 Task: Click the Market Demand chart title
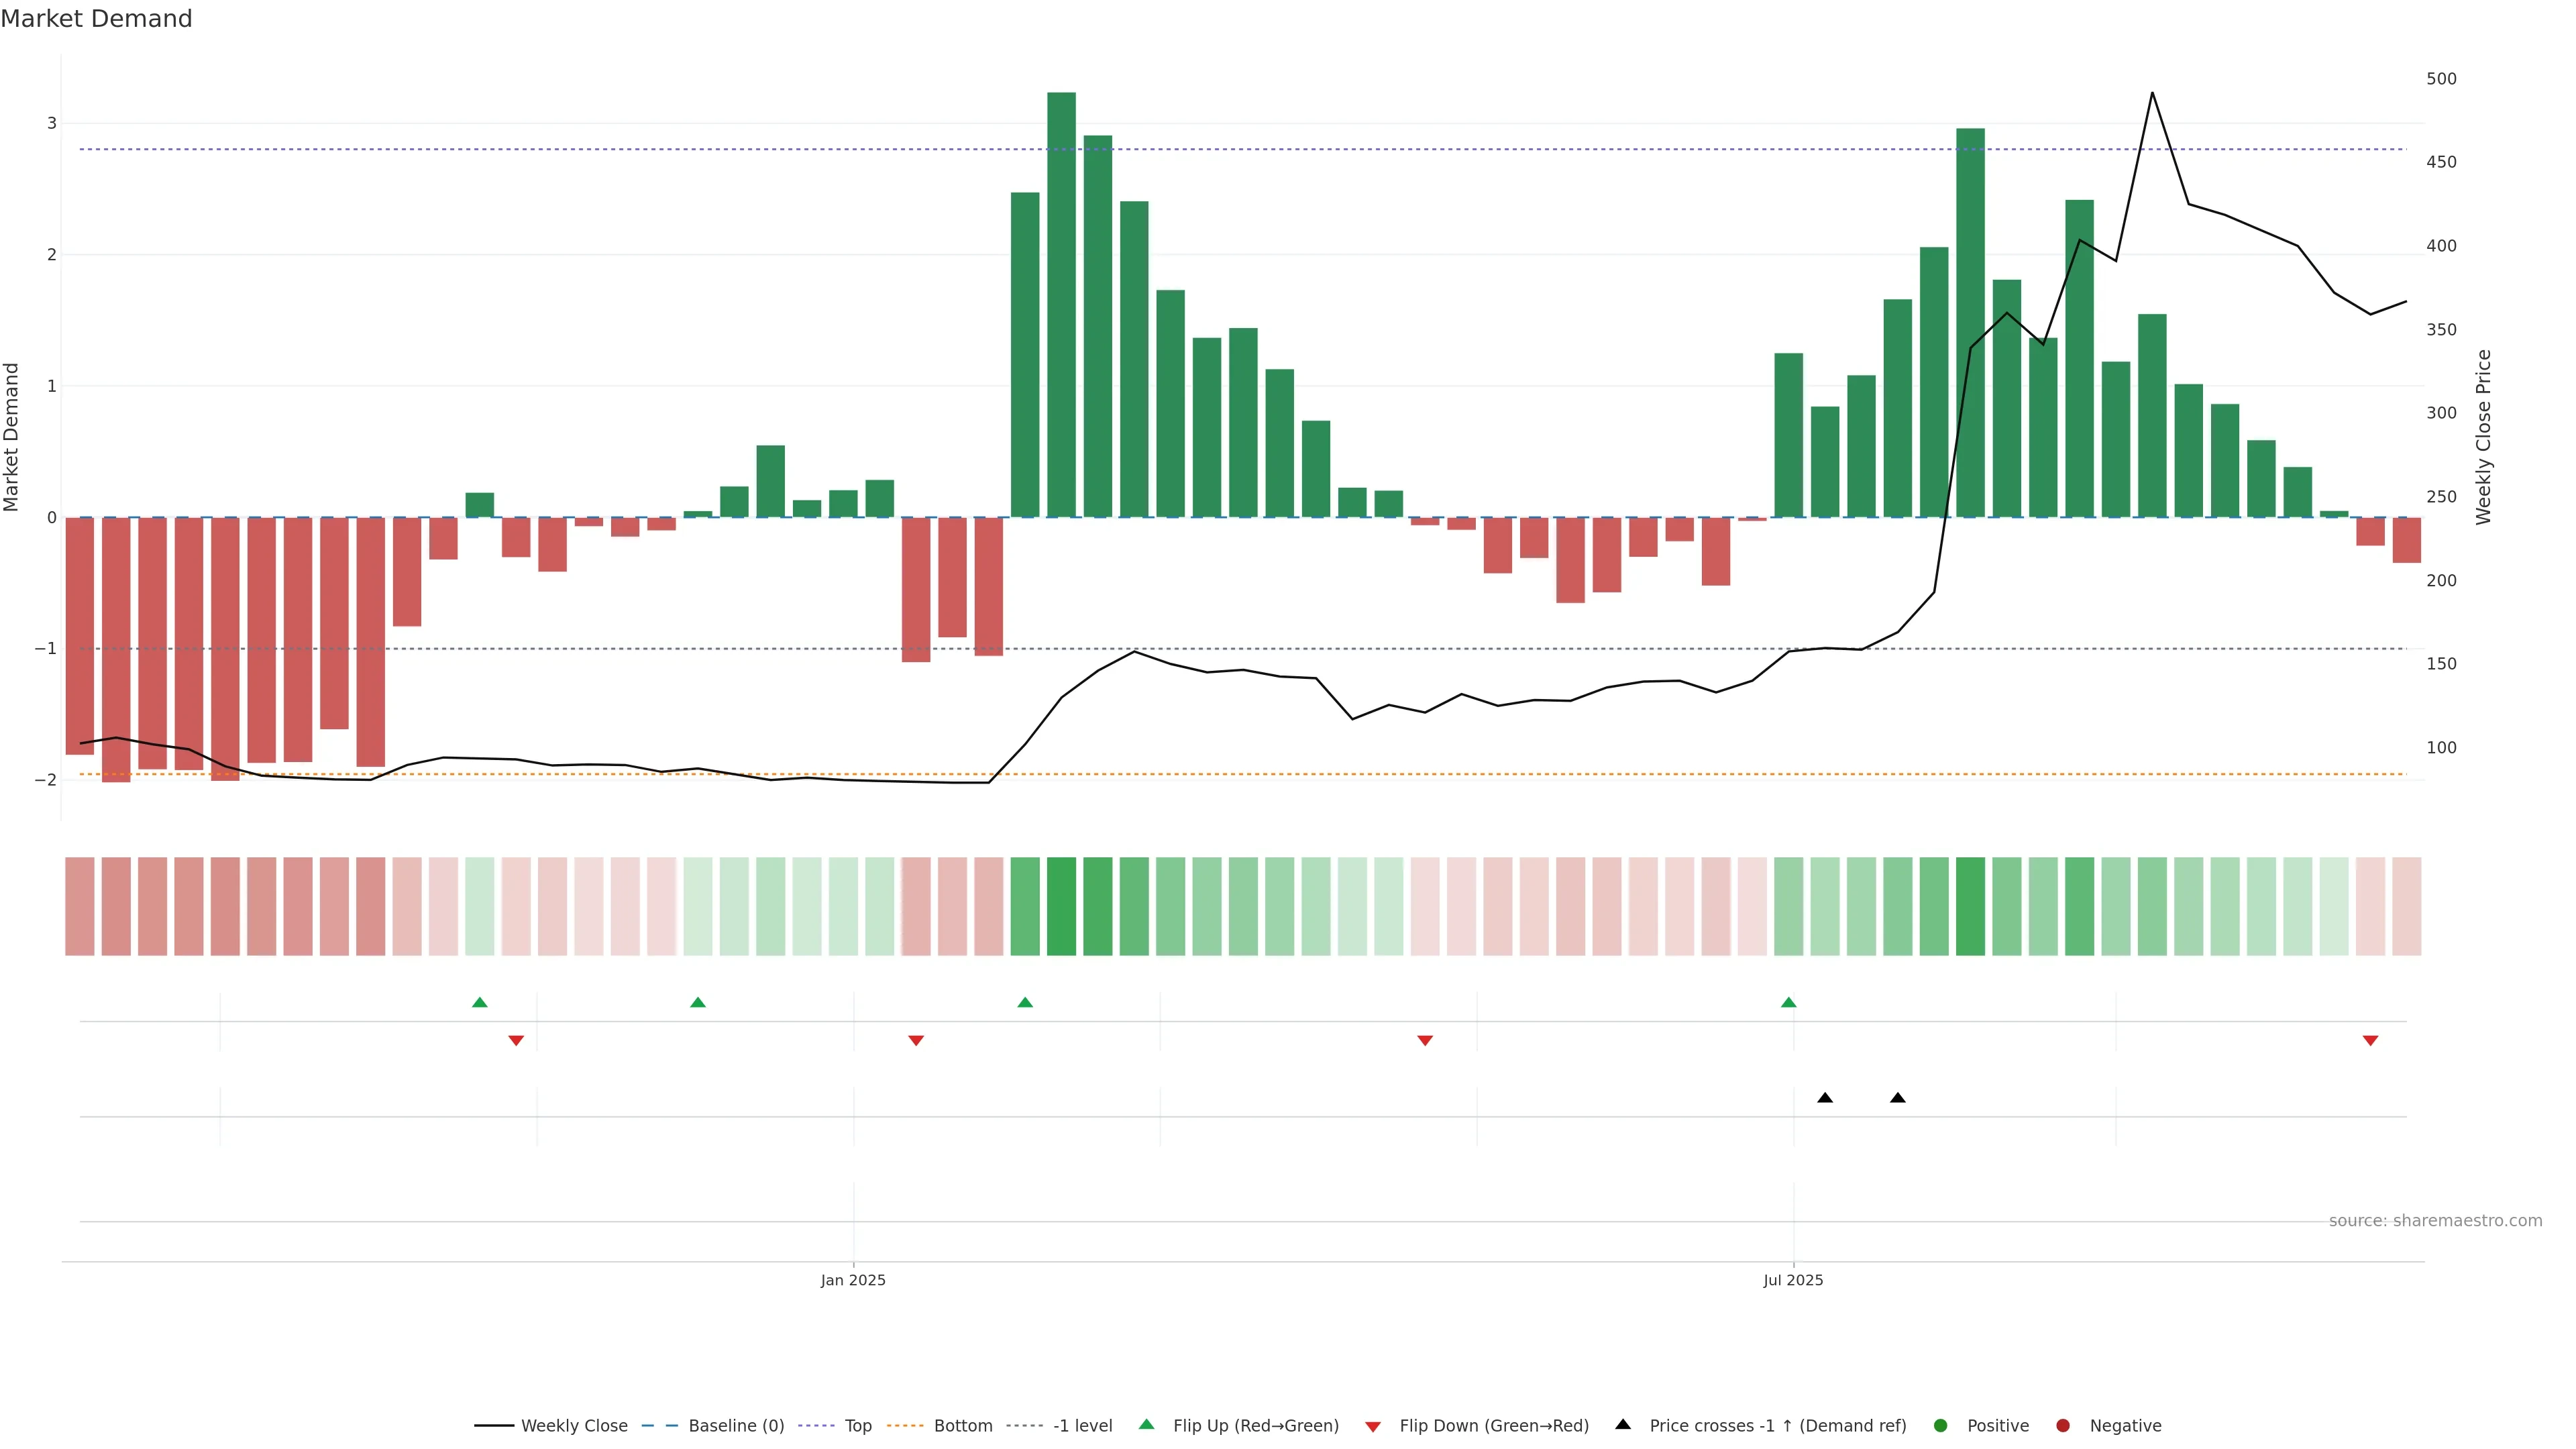96,19
